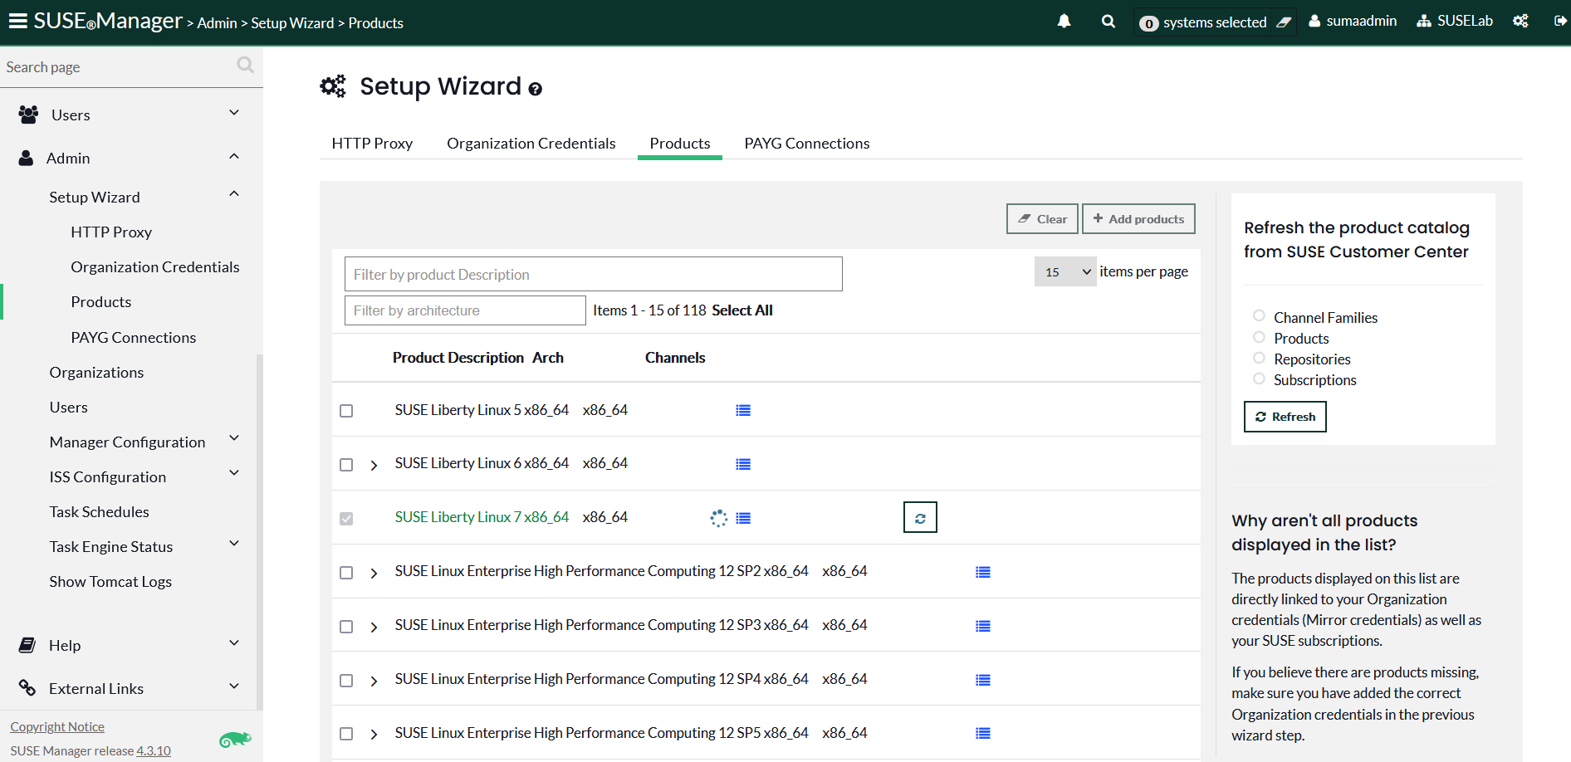Select the Products radio option in refresh panel
This screenshot has height=762, width=1571.
point(1259,337)
